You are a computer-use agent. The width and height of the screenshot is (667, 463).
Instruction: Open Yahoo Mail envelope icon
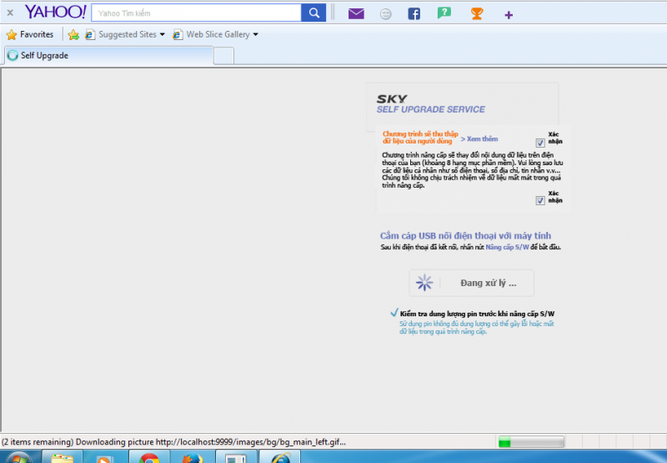tap(356, 13)
